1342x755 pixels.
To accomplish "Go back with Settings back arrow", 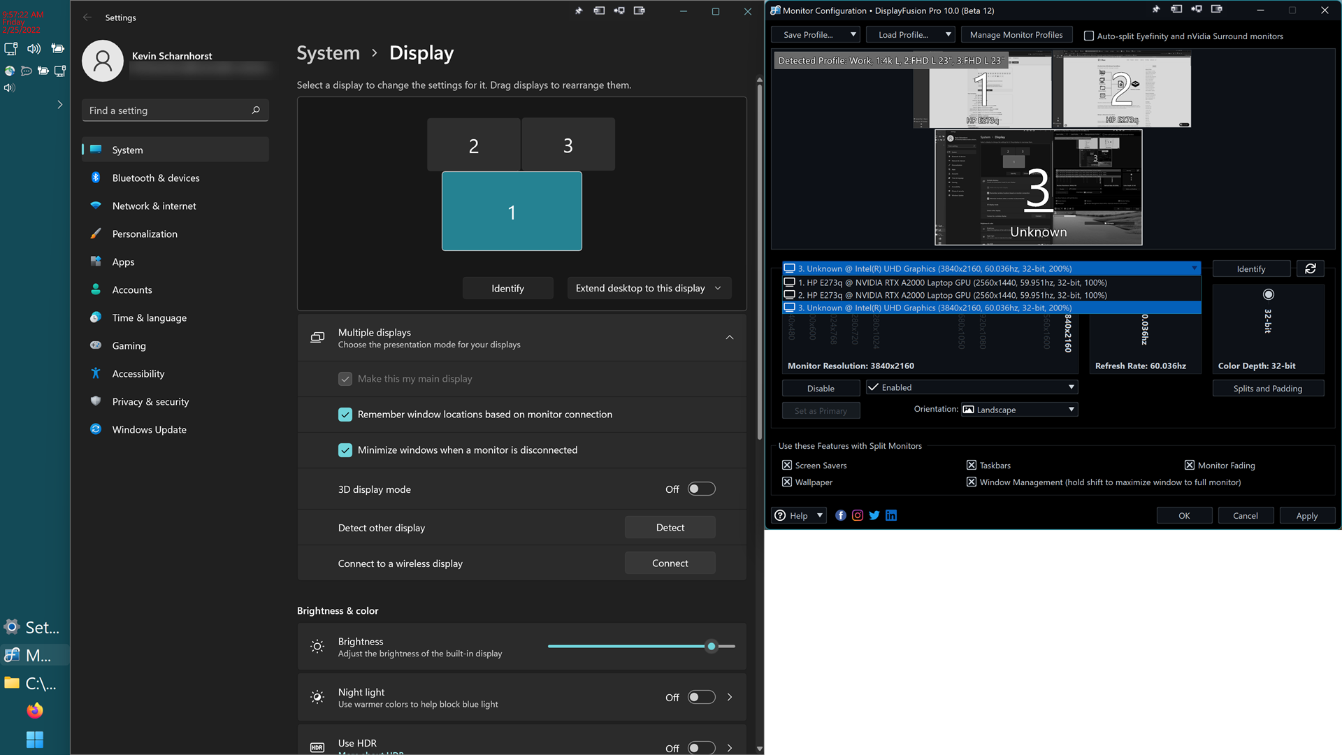I will [87, 17].
